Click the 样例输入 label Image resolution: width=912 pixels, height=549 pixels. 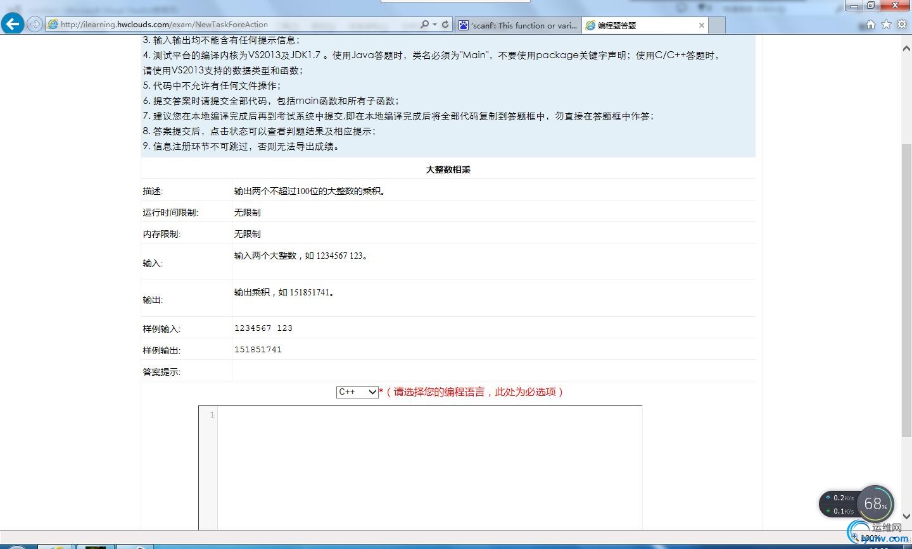click(161, 329)
